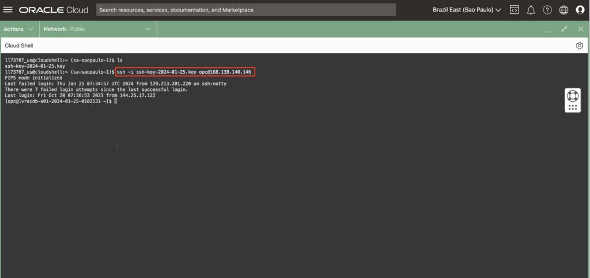Viewport: 590px width, 278px height.
Task: Open the Help question mark menu
Action: (x=547, y=10)
